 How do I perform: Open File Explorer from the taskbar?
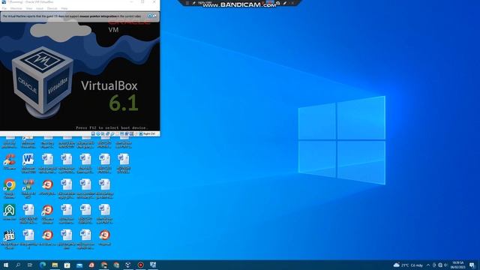click(x=55, y=265)
